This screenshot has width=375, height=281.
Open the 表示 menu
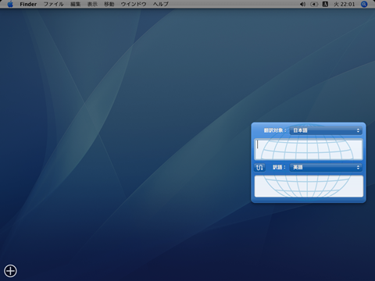click(92, 4)
